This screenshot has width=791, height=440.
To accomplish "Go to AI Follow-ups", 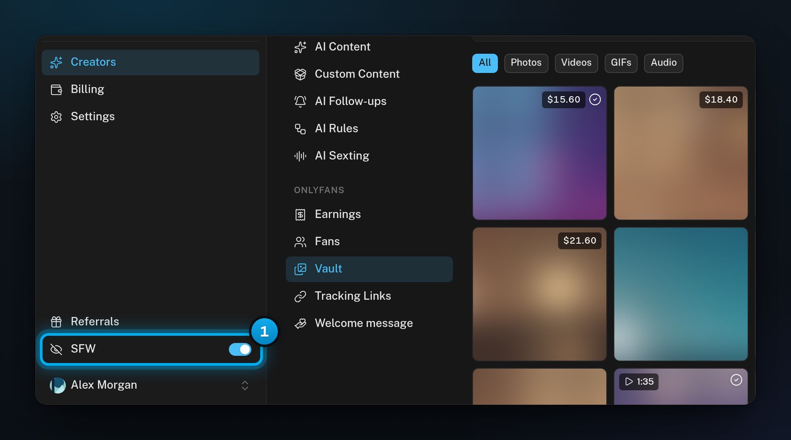I will (x=369, y=101).
